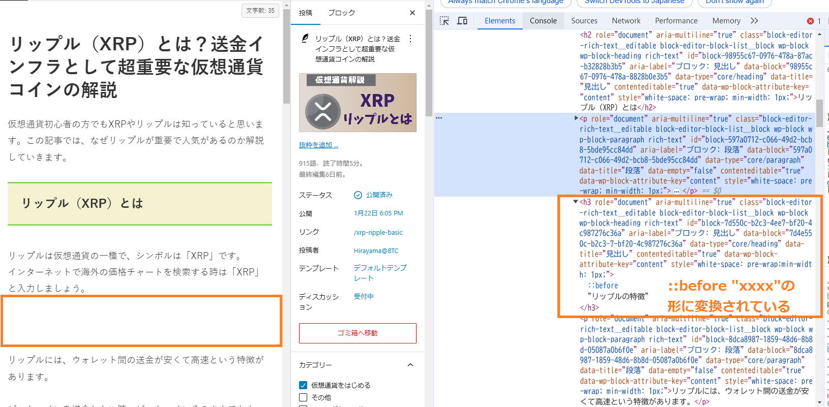Click the intro paragraph starting 仮想通貨初心者
Viewport: 829px width, 407px height.
136,140
